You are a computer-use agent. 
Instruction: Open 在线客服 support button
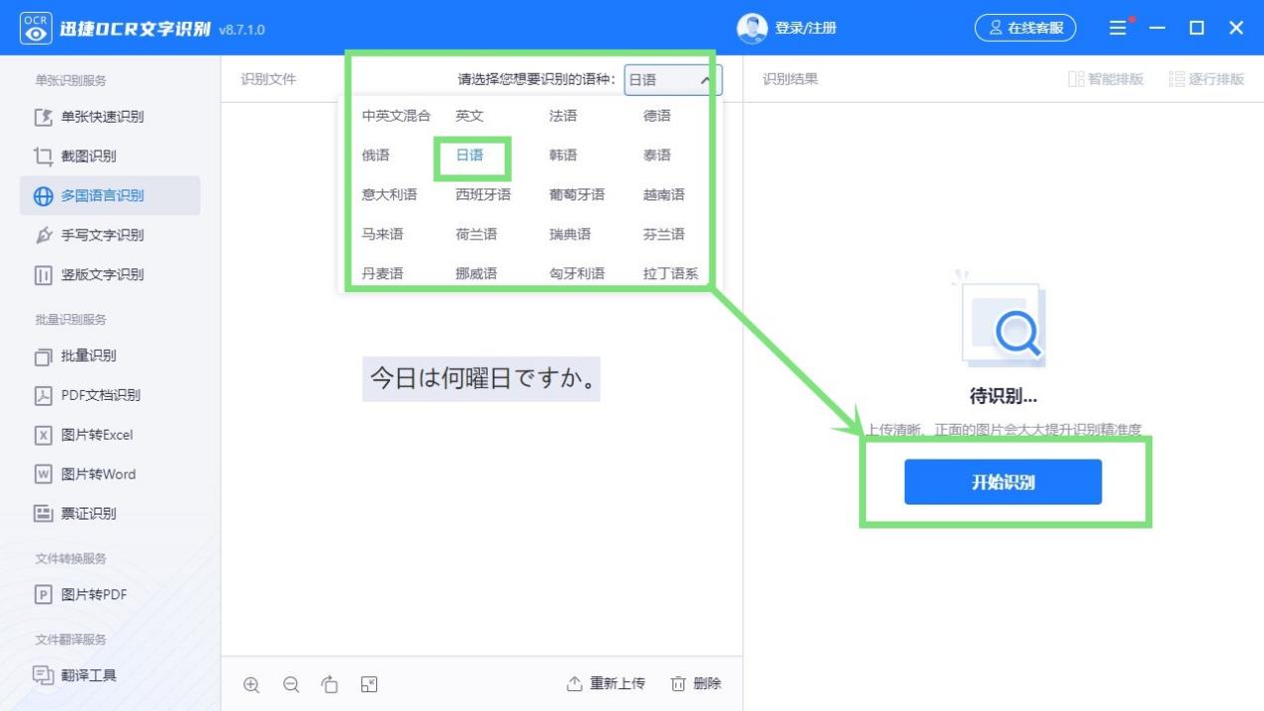1026,28
